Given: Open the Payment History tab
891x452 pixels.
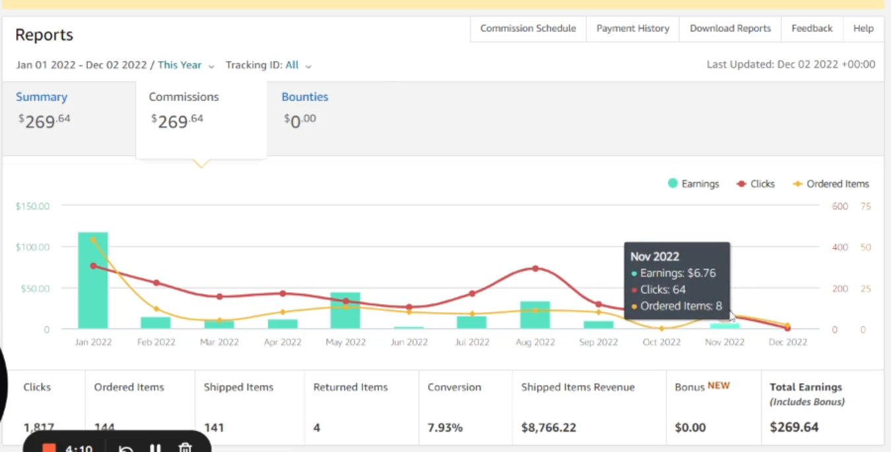Looking at the screenshot, I should coord(633,29).
